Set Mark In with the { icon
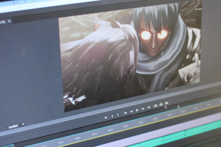 tap(112, 116)
